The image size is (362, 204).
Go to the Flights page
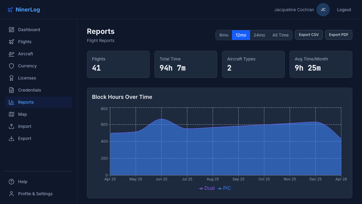(38, 42)
